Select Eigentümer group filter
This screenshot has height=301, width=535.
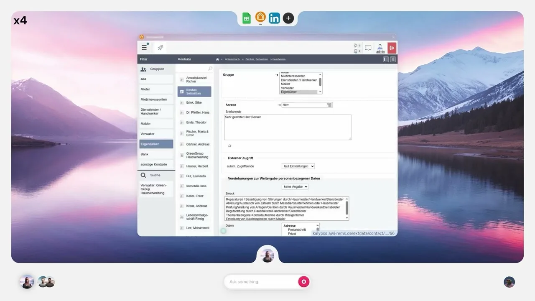pos(156,144)
